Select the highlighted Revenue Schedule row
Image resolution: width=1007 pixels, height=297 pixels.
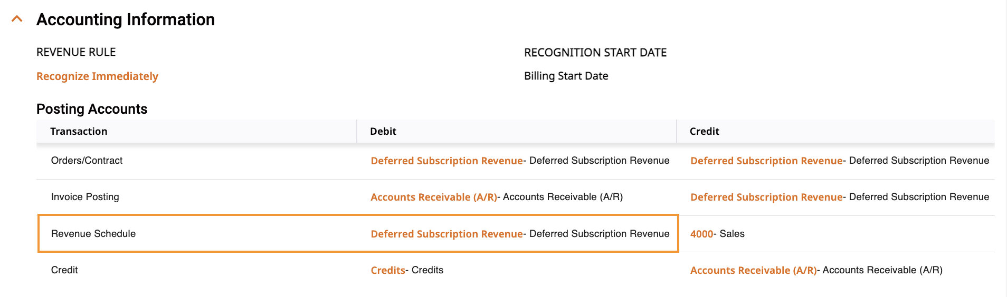pyautogui.click(x=358, y=233)
